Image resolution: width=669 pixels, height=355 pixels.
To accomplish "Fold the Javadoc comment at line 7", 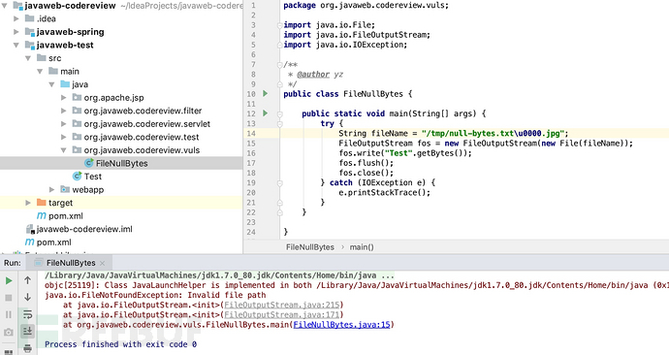I will 279,65.
